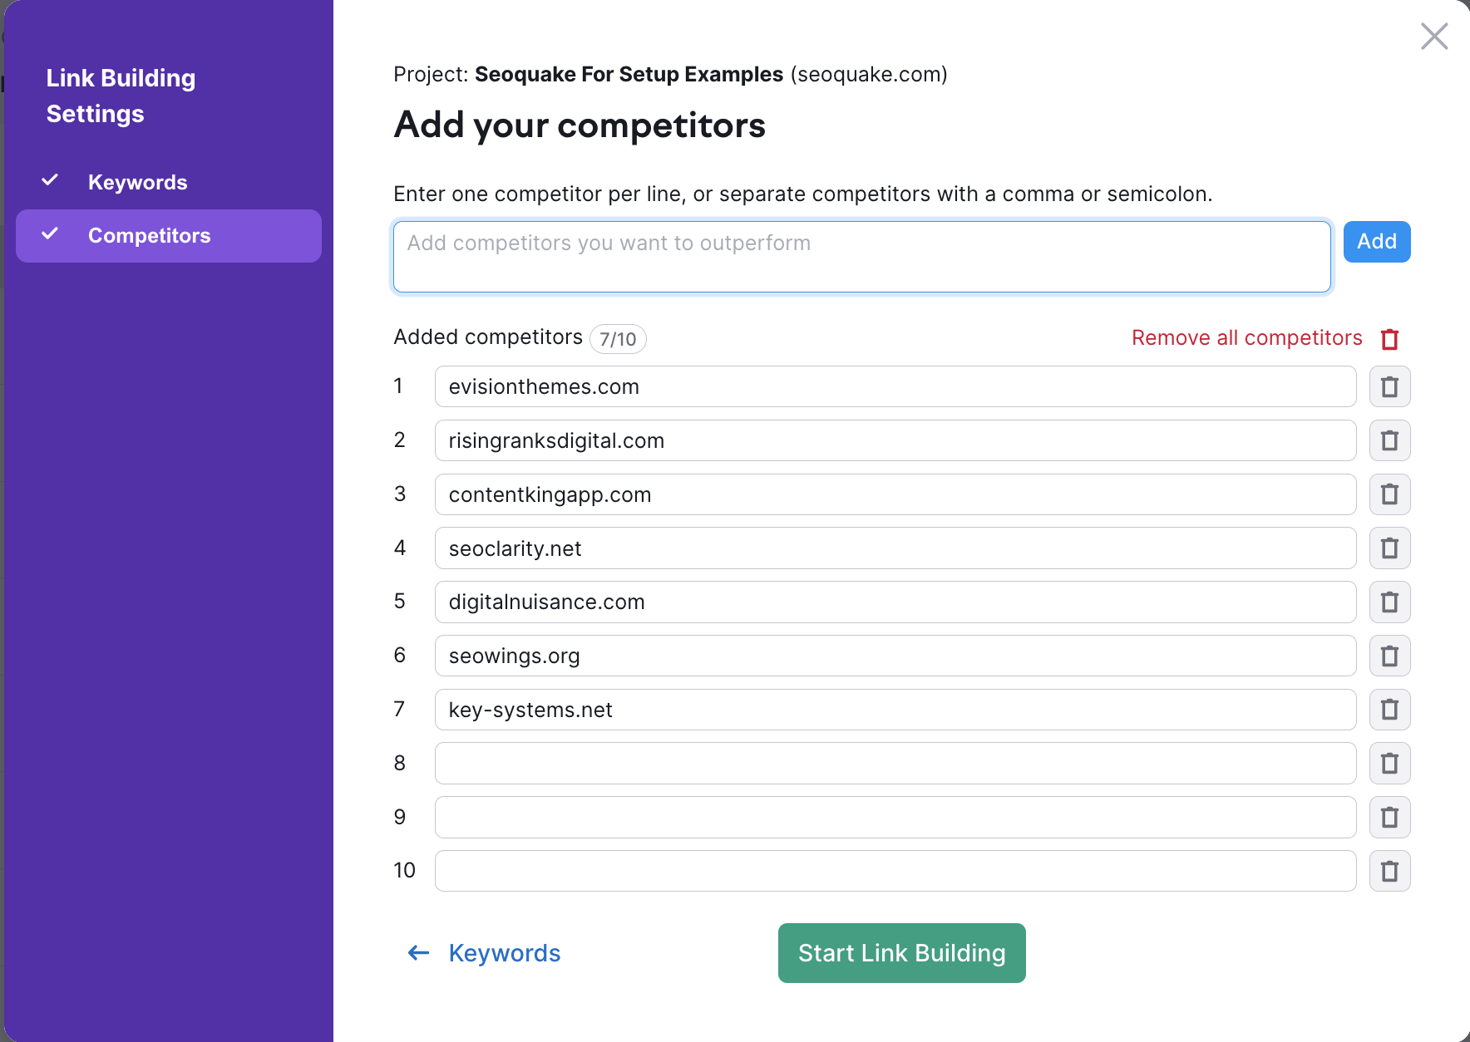This screenshot has height=1042, width=1470.
Task: Remove seoclarity.net using trash icon
Action: pyautogui.click(x=1389, y=548)
